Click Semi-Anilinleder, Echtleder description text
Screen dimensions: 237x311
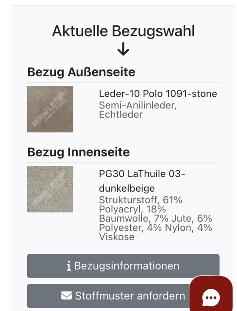click(138, 110)
